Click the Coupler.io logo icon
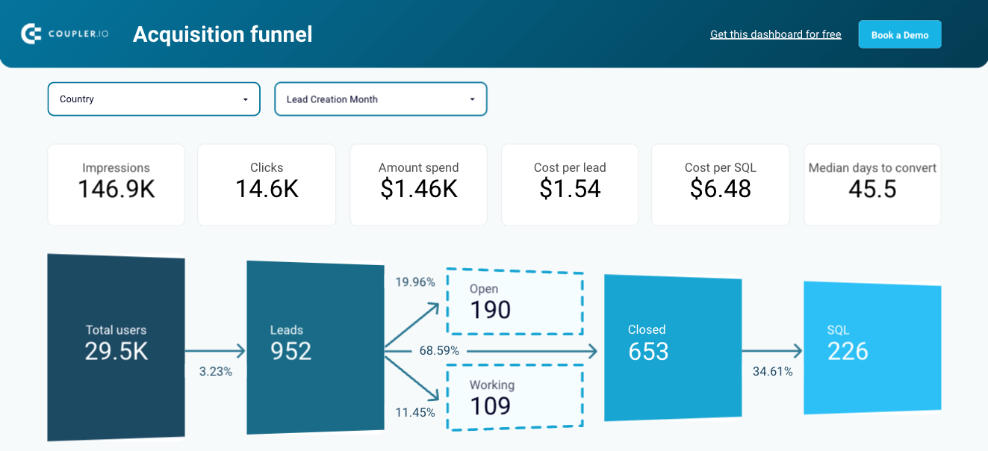 click(x=31, y=34)
